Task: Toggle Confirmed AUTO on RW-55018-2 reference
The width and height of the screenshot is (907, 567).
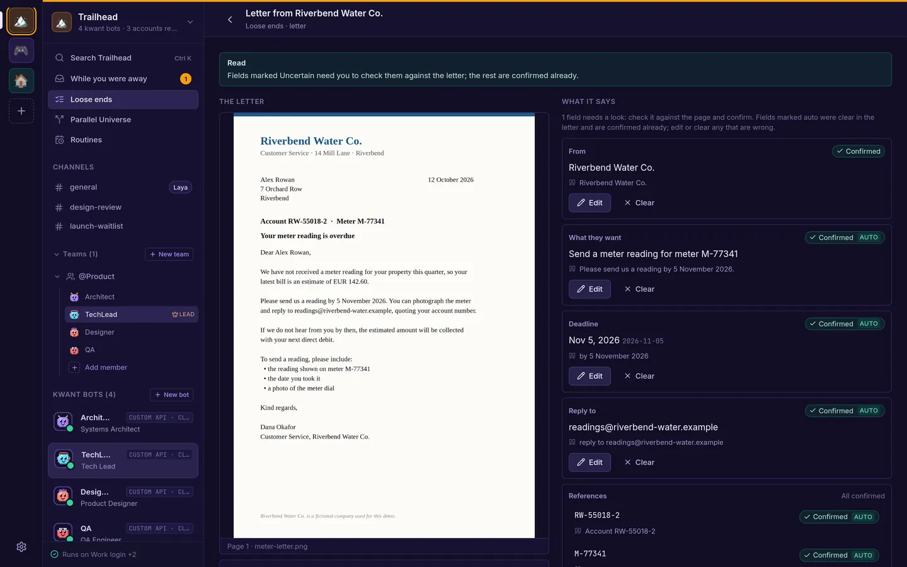Action: point(839,517)
